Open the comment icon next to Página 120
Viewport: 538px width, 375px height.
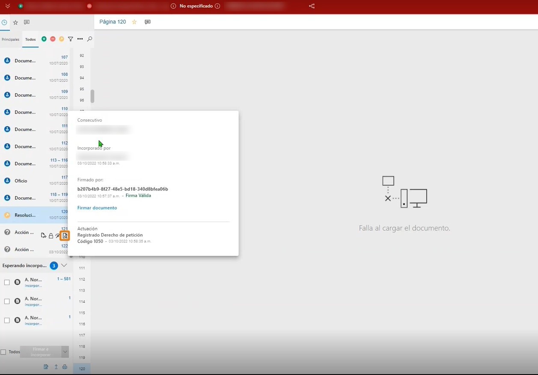coord(148,22)
